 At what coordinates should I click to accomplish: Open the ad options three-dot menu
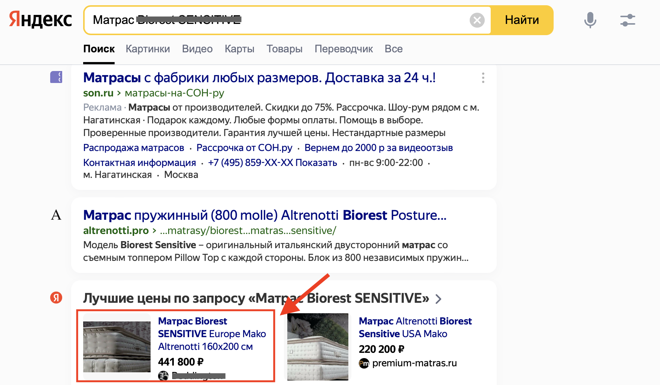[x=483, y=78]
